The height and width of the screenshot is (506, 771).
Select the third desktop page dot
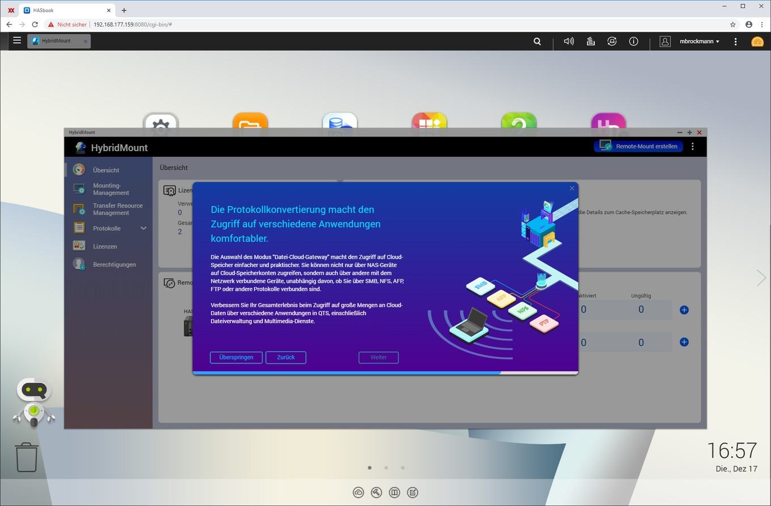pos(403,468)
